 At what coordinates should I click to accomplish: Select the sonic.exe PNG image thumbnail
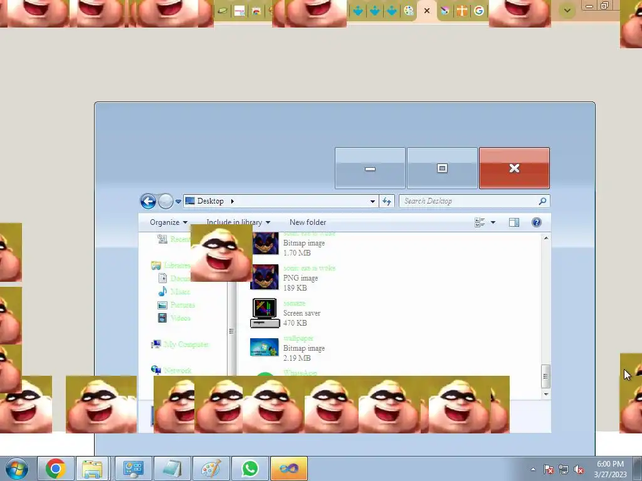(x=265, y=277)
